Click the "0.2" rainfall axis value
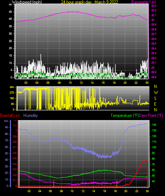Screen dimensions: 165x196 (x=15, y=175)
